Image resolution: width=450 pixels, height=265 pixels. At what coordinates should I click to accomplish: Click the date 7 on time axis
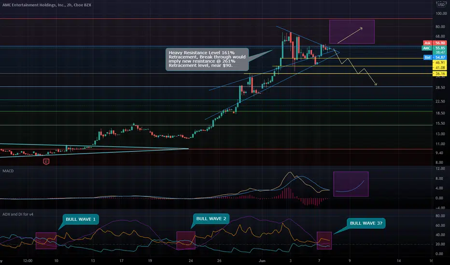coord(319,261)
